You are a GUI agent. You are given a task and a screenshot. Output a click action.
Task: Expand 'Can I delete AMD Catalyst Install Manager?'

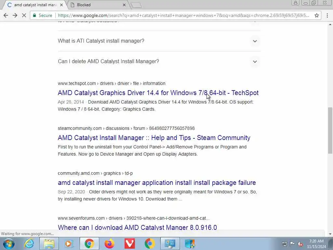[159, 62]
